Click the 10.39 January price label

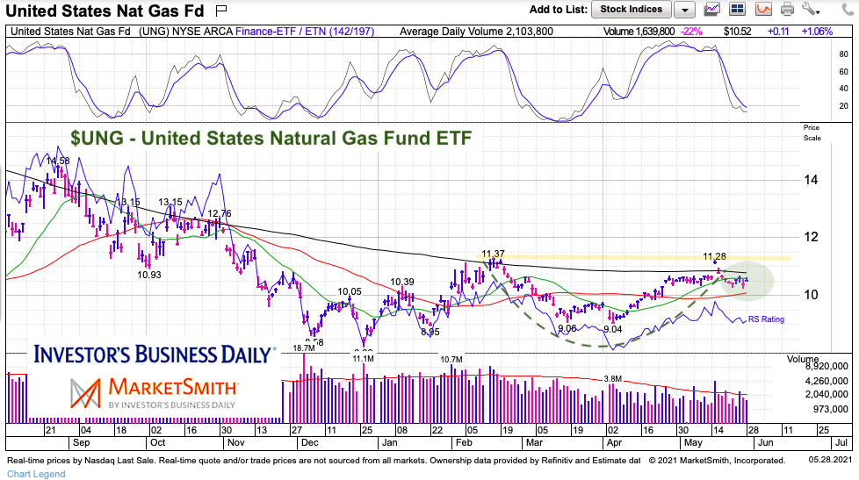402,282
